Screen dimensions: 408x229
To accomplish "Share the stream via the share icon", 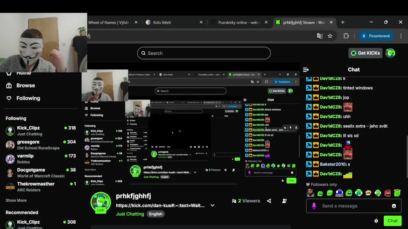I will (x=269, y=201).
